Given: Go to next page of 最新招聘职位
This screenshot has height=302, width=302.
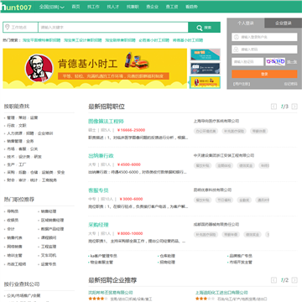Looking at the screenshot, I should click(x=294, y=107).
